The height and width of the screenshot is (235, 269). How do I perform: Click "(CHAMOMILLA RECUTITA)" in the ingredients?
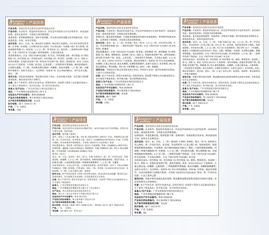(x=117, y=145)
